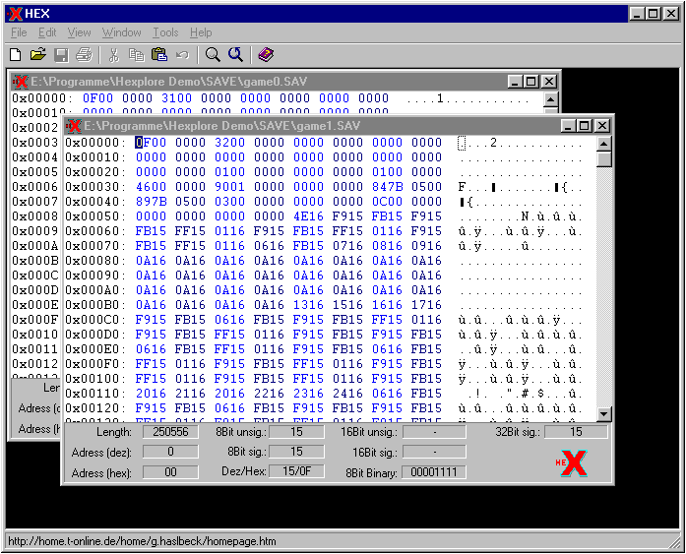Click the ASCII character 1 in game0.SAV
The width and height of the screenshot is (686, 554).
440,98
